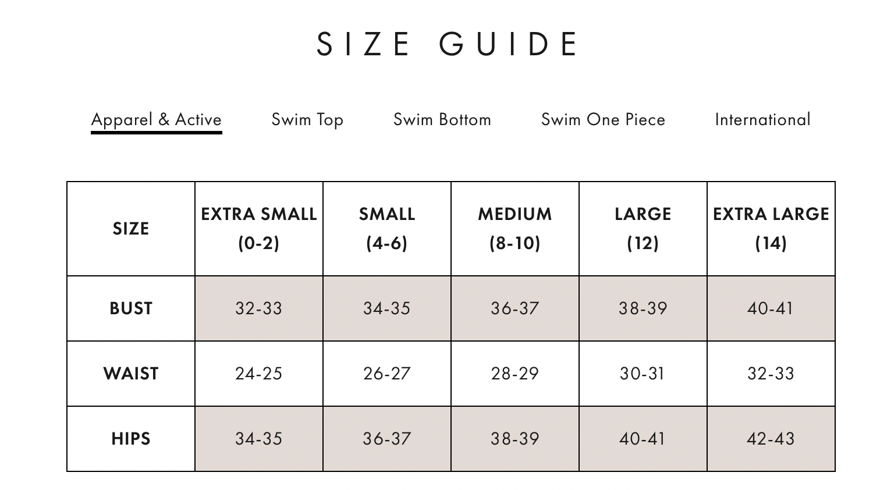The width and height of the screenshot is (873, 490).
Task: Click the 38-39 bust cell for Large
Action: coord(643,308)
